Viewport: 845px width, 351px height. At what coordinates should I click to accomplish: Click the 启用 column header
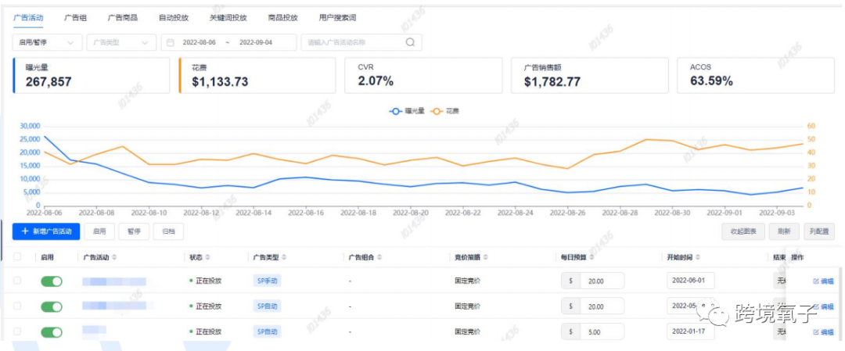click(47, 257)
